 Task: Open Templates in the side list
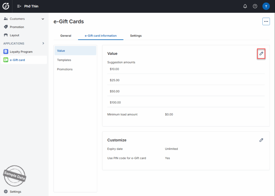pos(64,60)
